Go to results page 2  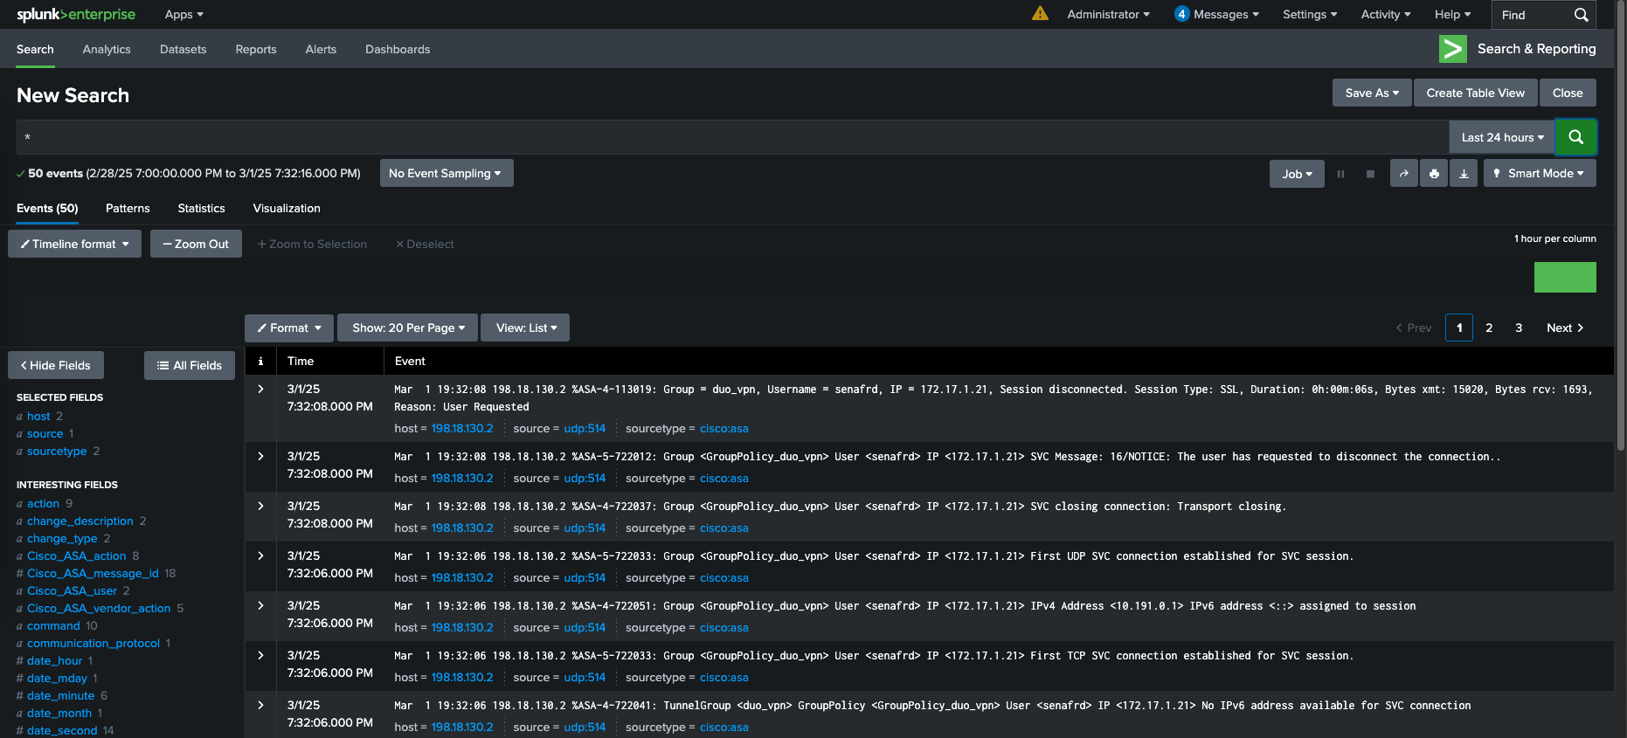click(1489, 328)
